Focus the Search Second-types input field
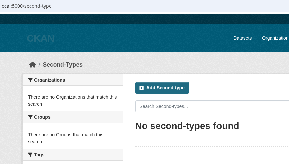 pos(212,106)
